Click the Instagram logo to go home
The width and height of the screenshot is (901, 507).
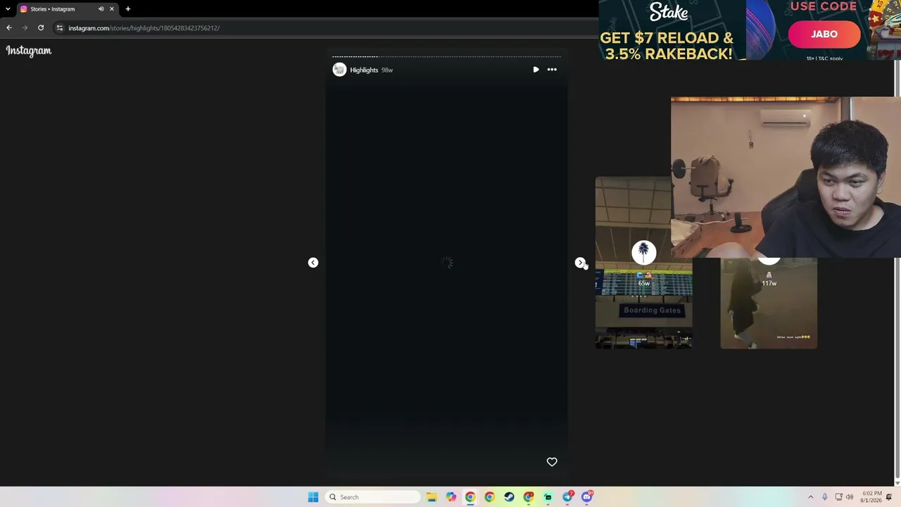pyautogui.click(x=29, y=51)
